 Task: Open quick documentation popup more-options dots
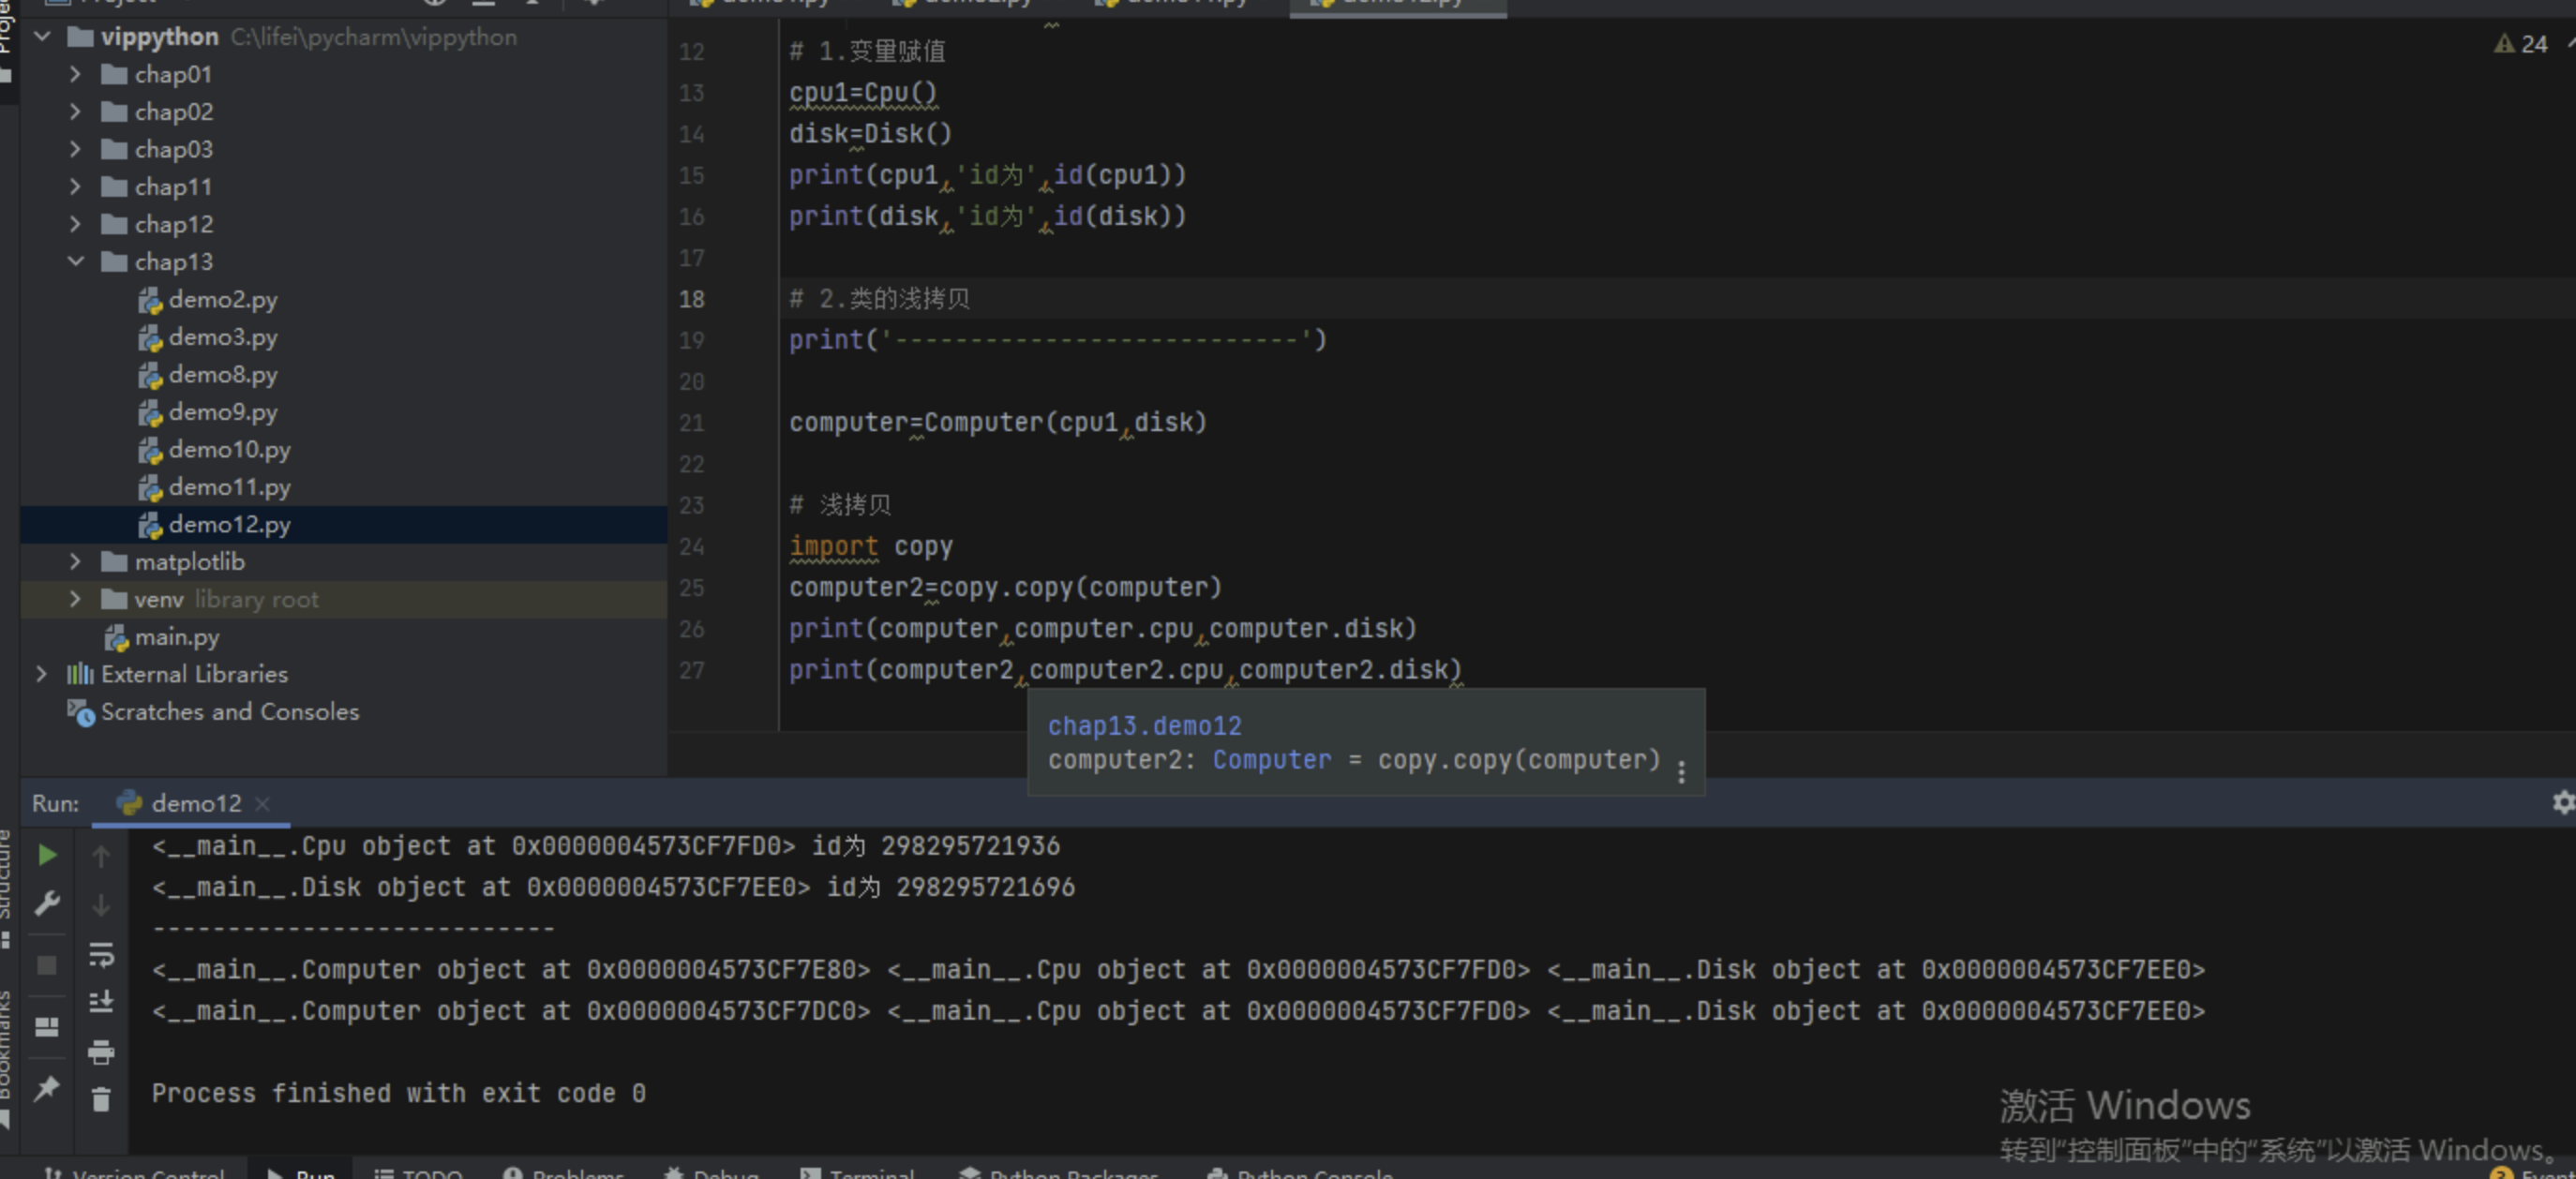point(1681,772)
